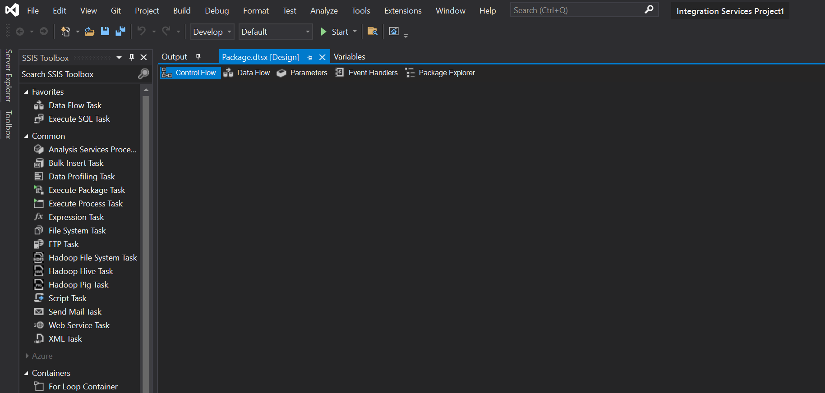Screen dimensions: 825x393
Task: Click the New Project toolbar icon
Action: [x=65, y=32]
